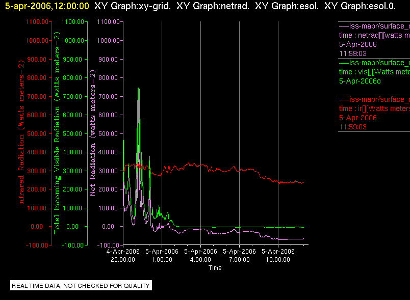The width and height of the screenshot is (410, 300).
Task: Select the green vis legend entry 'time : vis[]'
Action: pos(374,72)
